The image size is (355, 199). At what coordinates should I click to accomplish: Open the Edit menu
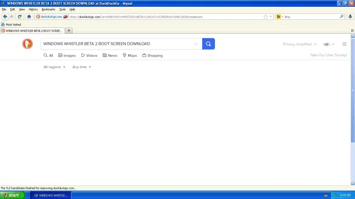pyautogui.click(x=12, y=9)
